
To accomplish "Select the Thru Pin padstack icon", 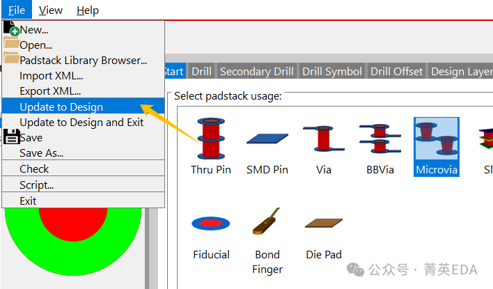I will 211,139.
